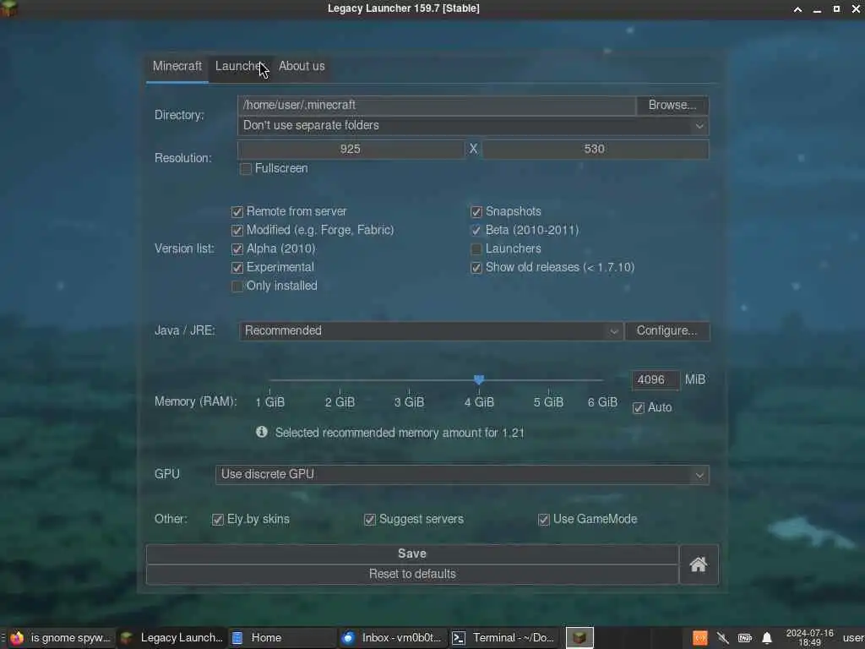Click Reset to defaults
Viewport: 865px width, 649px height.
coord(412,574)
